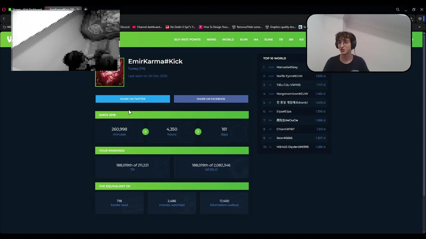
Task: Click the summoner profile icon image
Action: 110,72
